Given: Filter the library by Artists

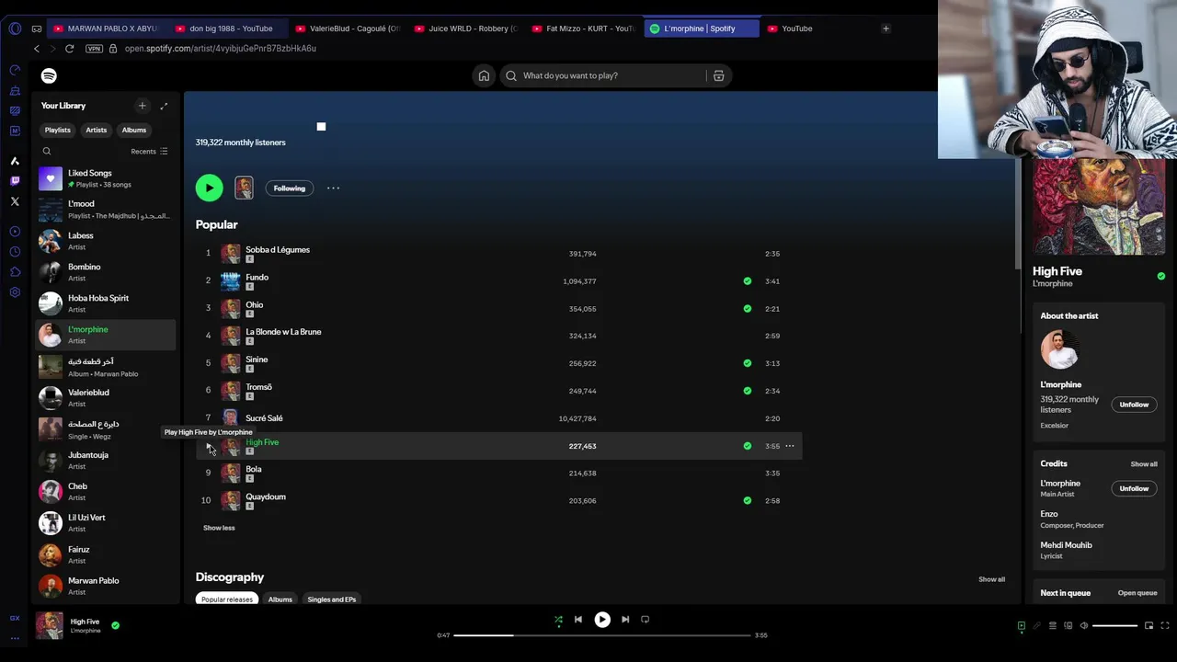Looking at the screenshot, I should click(x=96, y=130).
